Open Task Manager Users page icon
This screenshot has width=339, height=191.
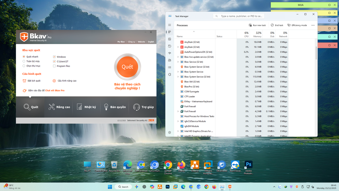pyautogui.click(x=169, y=60)
